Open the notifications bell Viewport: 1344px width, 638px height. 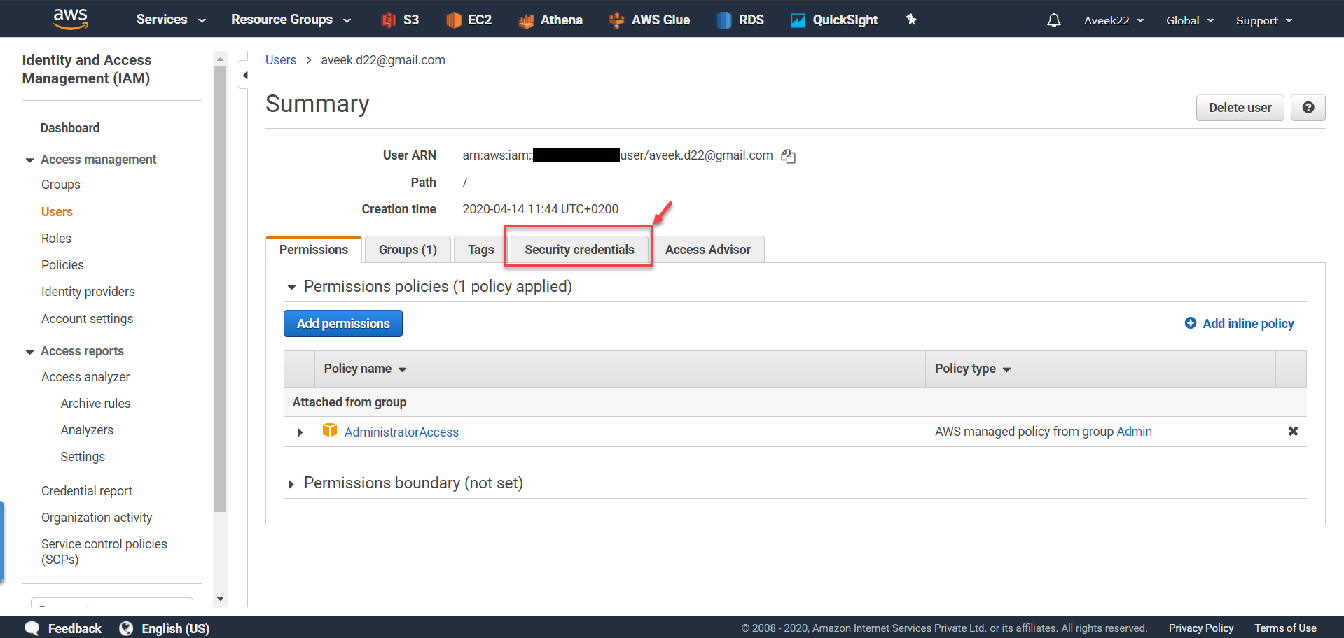[x=1053, y=20]
